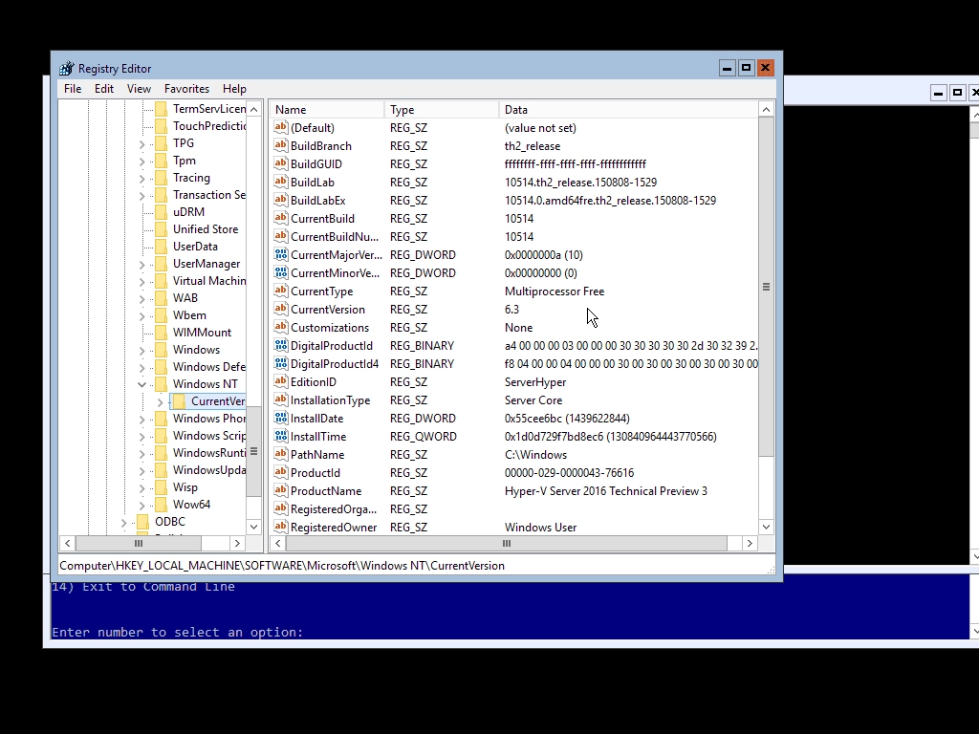Viewport: 979px width, 734px height.
Task: Sort values by the Data column header
Action: (x=628, y=109)
